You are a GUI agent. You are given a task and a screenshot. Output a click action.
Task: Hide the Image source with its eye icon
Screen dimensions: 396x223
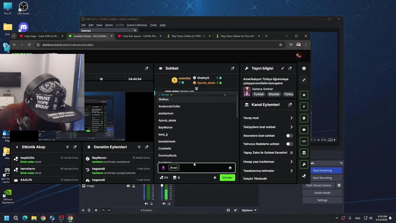tap(128, 186)
